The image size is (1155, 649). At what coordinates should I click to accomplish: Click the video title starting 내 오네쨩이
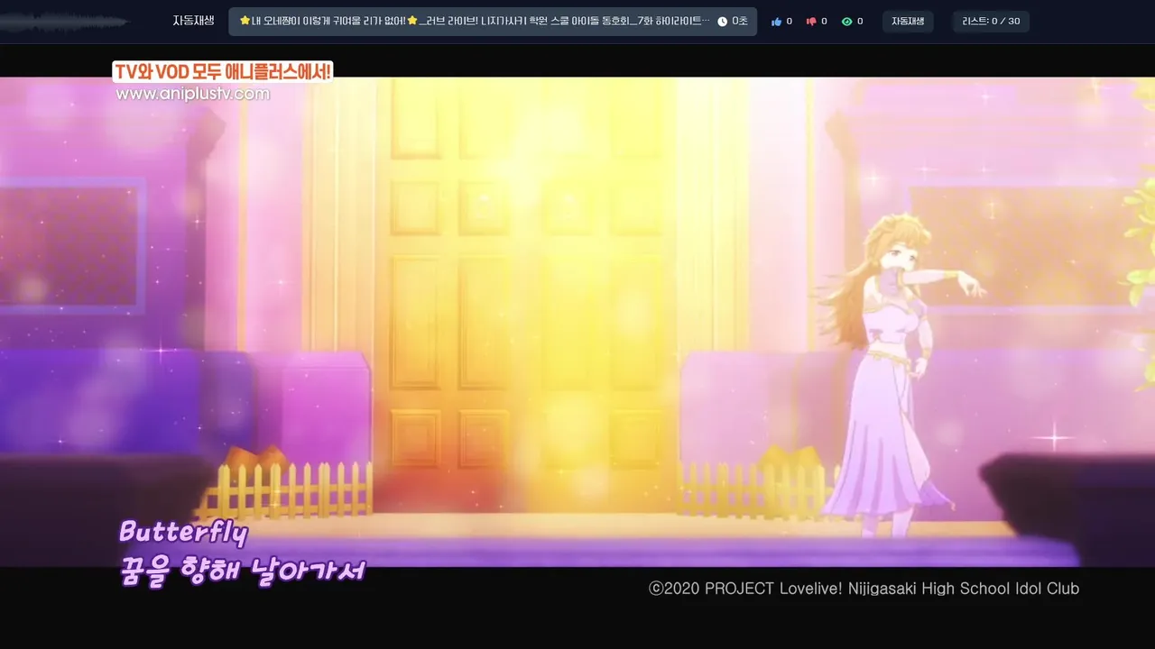474,22
